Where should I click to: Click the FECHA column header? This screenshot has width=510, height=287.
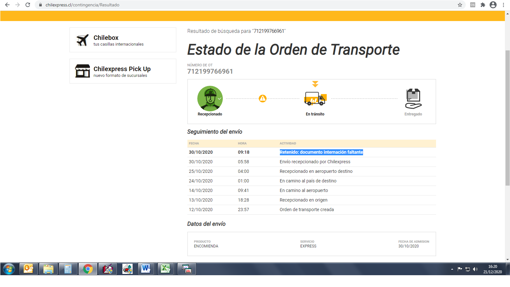194,143
